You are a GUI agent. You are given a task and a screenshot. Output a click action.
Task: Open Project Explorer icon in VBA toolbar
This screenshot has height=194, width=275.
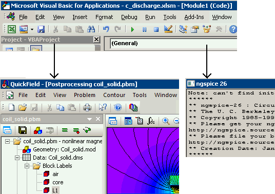(183, 29)
